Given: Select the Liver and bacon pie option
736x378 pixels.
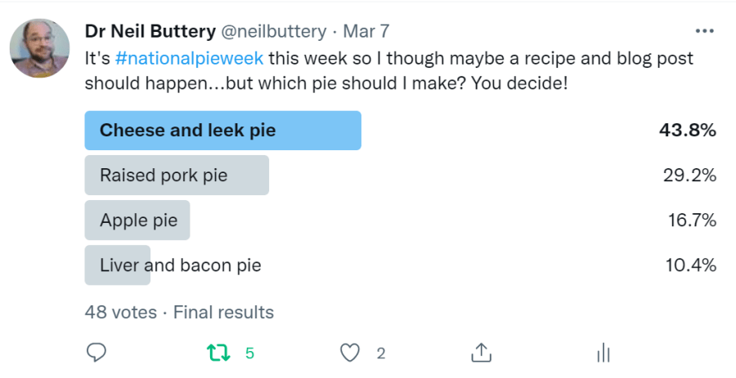Looking at the screenshot, I should pos(180,265).
